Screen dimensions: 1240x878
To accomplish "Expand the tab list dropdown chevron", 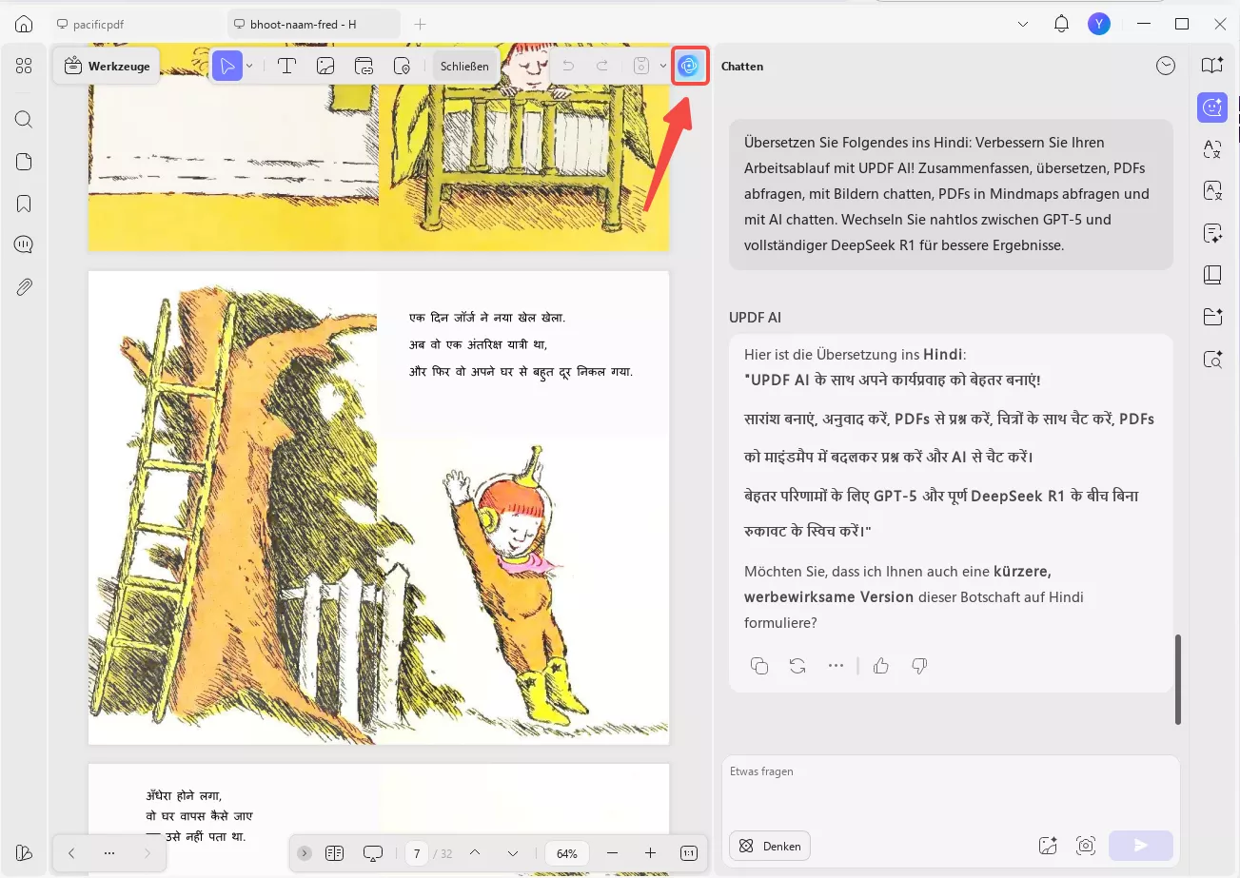I will 1023,24.
